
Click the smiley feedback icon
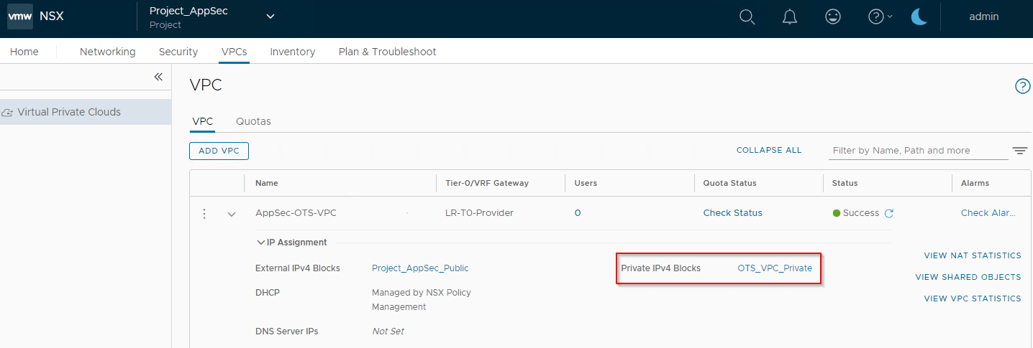coord(833,17)
